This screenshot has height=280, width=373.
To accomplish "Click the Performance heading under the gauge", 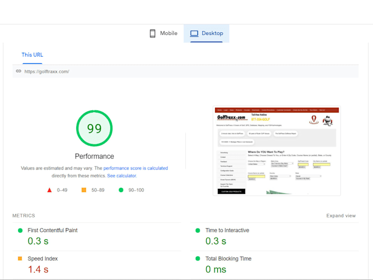I will (94, 156).
